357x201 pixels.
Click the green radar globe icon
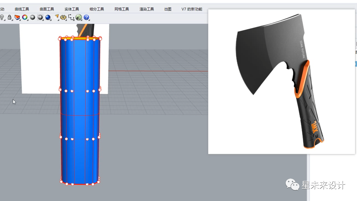point(79,18)
